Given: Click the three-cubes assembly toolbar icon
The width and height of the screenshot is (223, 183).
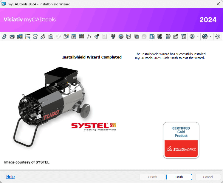Looking at the screenshot, I should [x=113, y=36].
